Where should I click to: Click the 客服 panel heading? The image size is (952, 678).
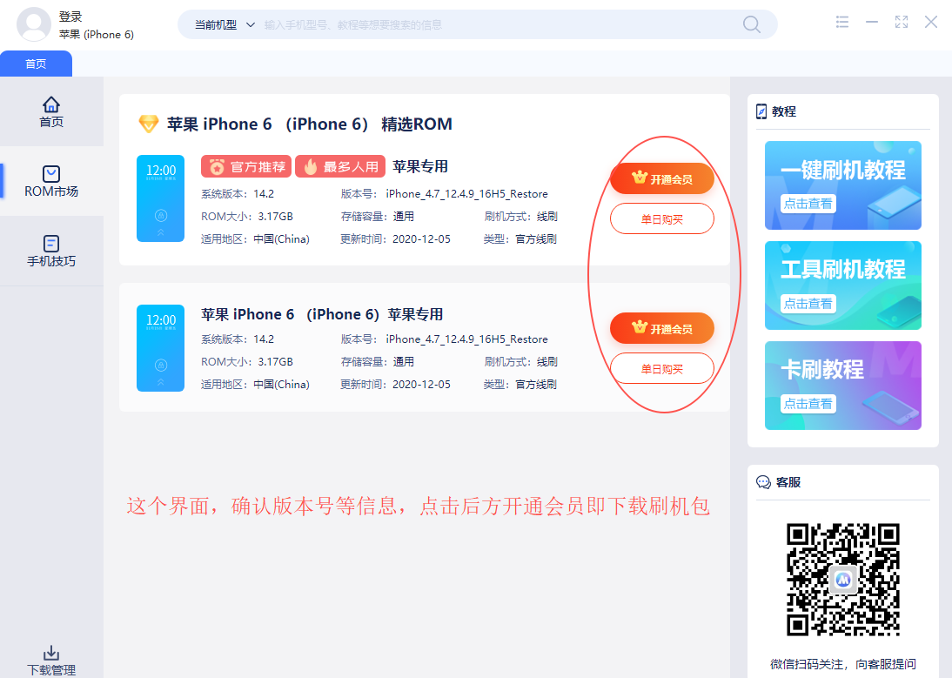click(788, 482)
